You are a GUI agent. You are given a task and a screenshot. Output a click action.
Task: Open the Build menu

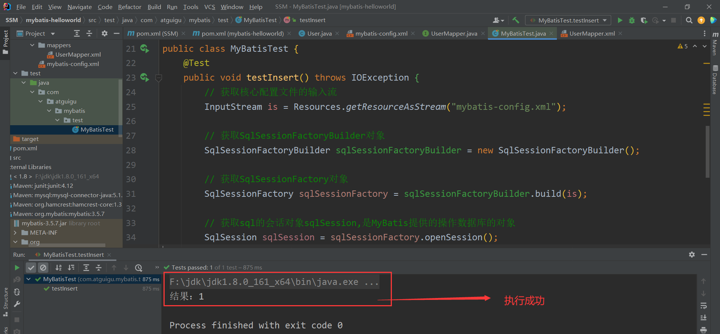pyautogui.click(x=154, y=7)
